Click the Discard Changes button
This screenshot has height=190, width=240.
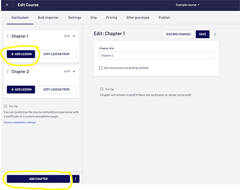coord(178,34)
